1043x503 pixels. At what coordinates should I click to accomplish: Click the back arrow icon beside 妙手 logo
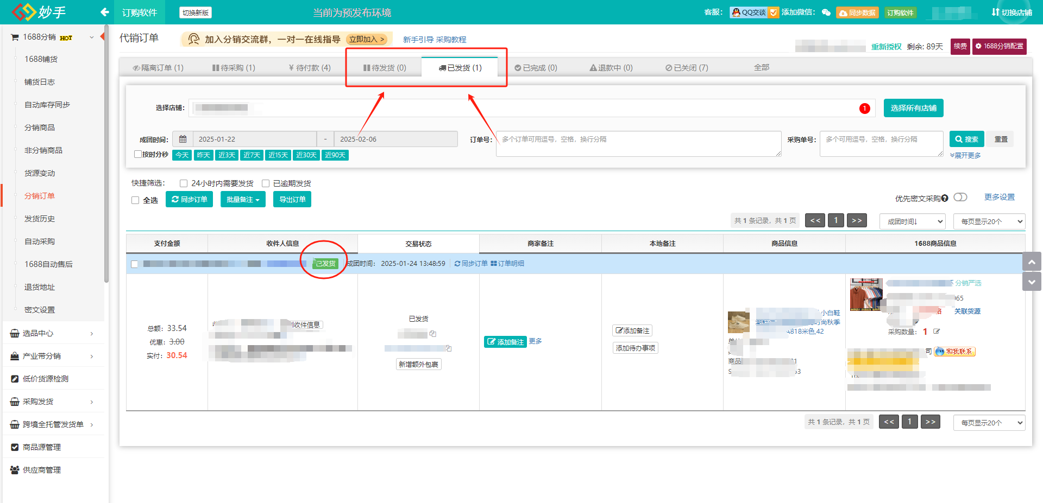[x=105, y=12]
